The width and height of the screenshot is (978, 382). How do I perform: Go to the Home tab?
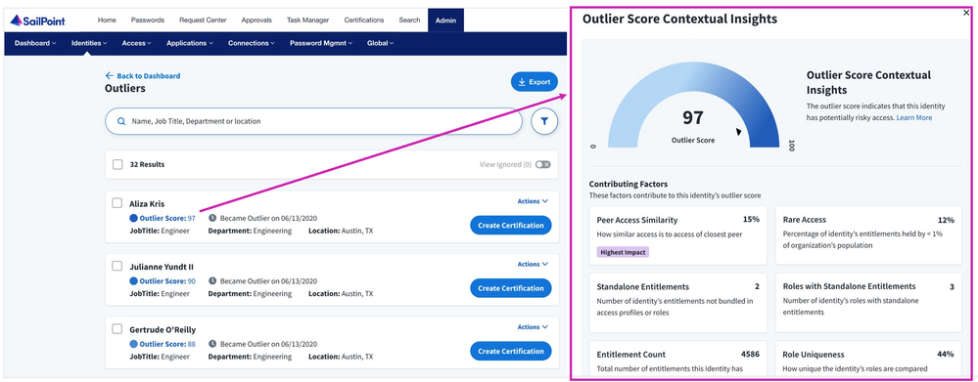click(x=107, y=20)
